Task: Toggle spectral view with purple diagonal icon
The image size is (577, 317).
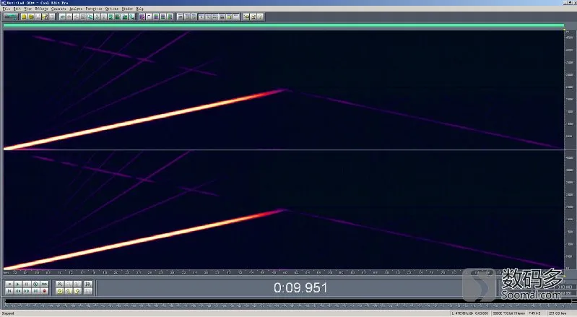Action: pos(142,17)
